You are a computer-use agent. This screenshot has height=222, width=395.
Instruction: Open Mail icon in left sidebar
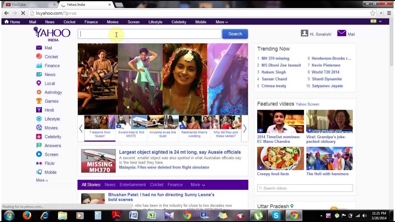[x=39, y=48]
